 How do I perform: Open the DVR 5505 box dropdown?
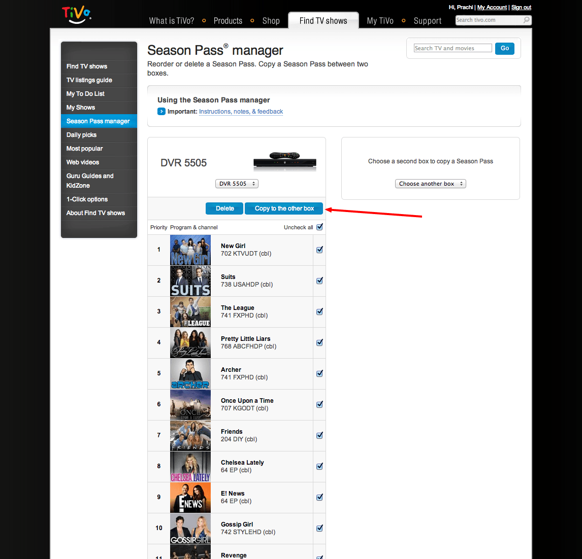pos(237,184)
